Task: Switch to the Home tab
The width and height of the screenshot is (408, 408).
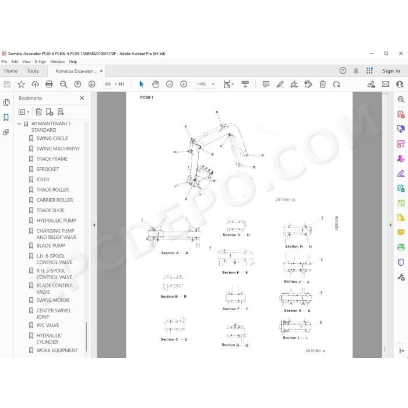Action: click(11, 71)
